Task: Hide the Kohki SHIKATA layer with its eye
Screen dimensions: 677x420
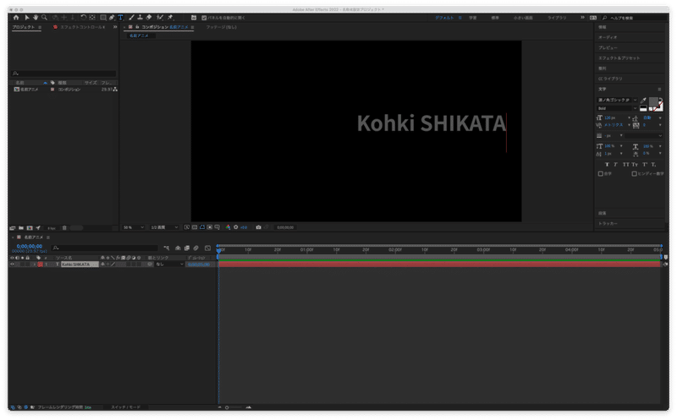Action: [12, 265]
